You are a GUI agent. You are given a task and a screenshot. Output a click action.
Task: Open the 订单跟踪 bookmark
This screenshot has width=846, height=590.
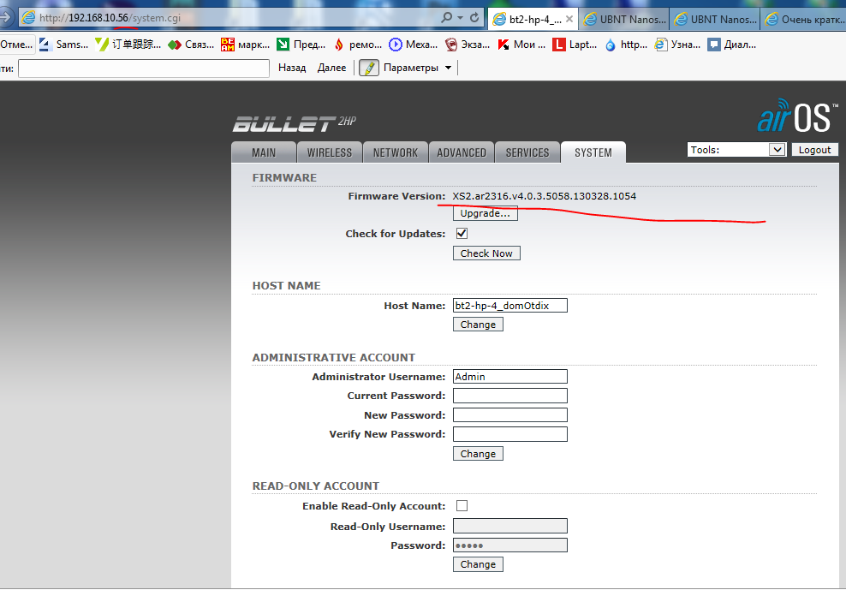(128, 45)
